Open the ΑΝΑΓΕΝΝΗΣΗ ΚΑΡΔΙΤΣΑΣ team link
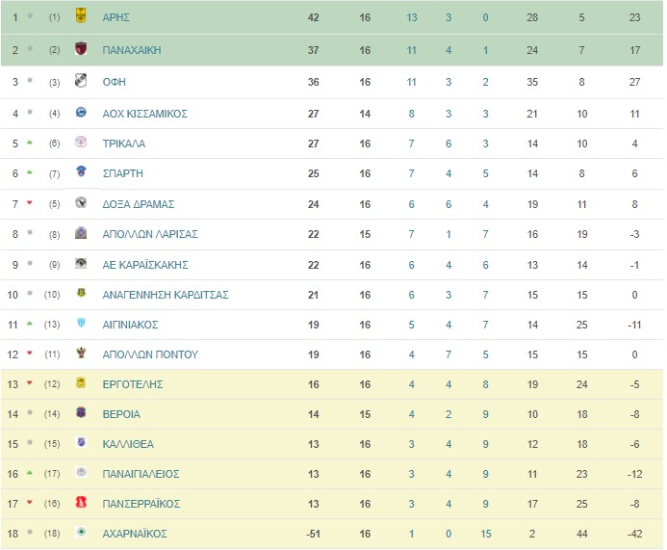The image size is (667, 550). 166,295
